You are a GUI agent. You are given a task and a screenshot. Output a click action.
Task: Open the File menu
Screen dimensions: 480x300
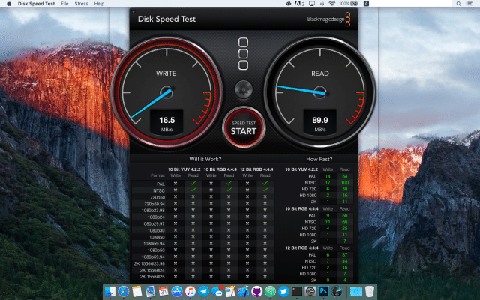point(64,4)
